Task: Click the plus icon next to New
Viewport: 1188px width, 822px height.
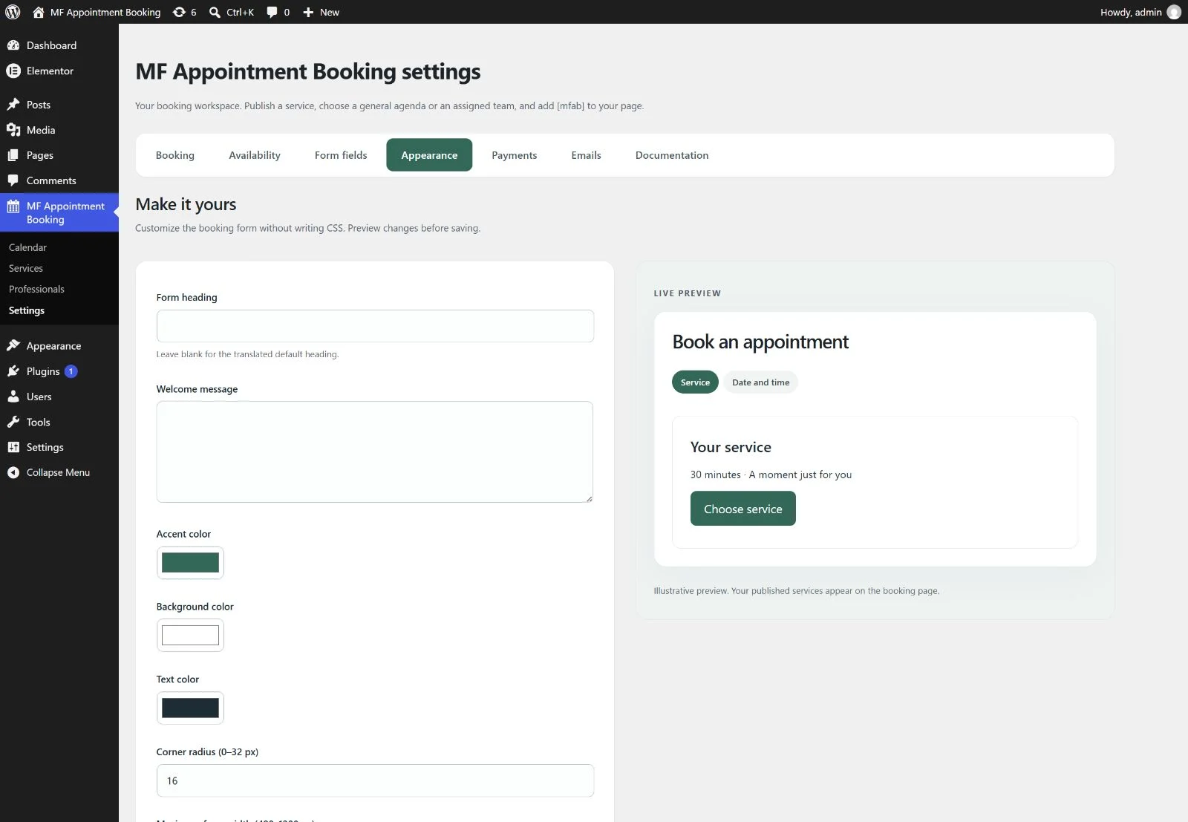Action: pyautogui.click(x=308, y=12)
